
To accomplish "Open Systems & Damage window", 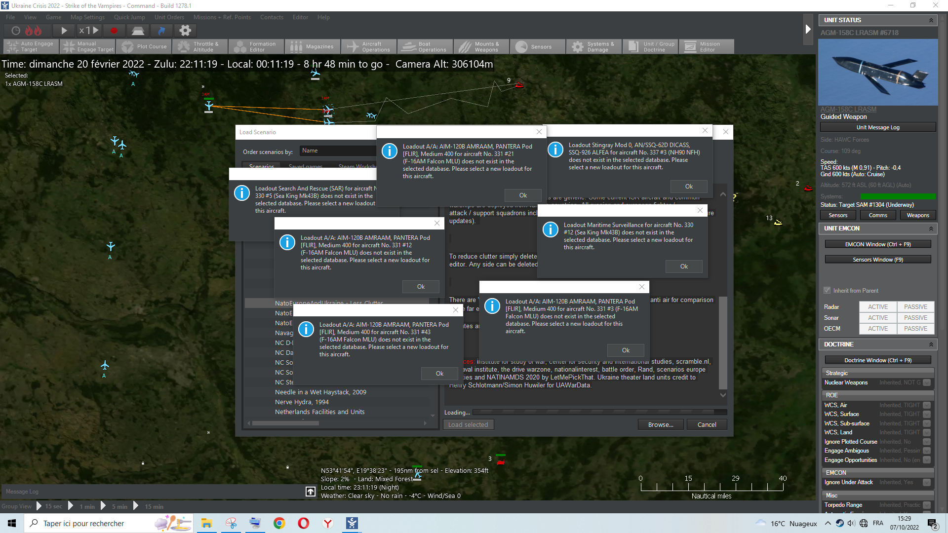I will [594, 46].
